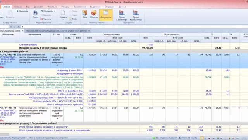This screenshot has height=140, width=248.
Task: Click the Сметная прибыль 44% row
Action: tap(58, 101)
